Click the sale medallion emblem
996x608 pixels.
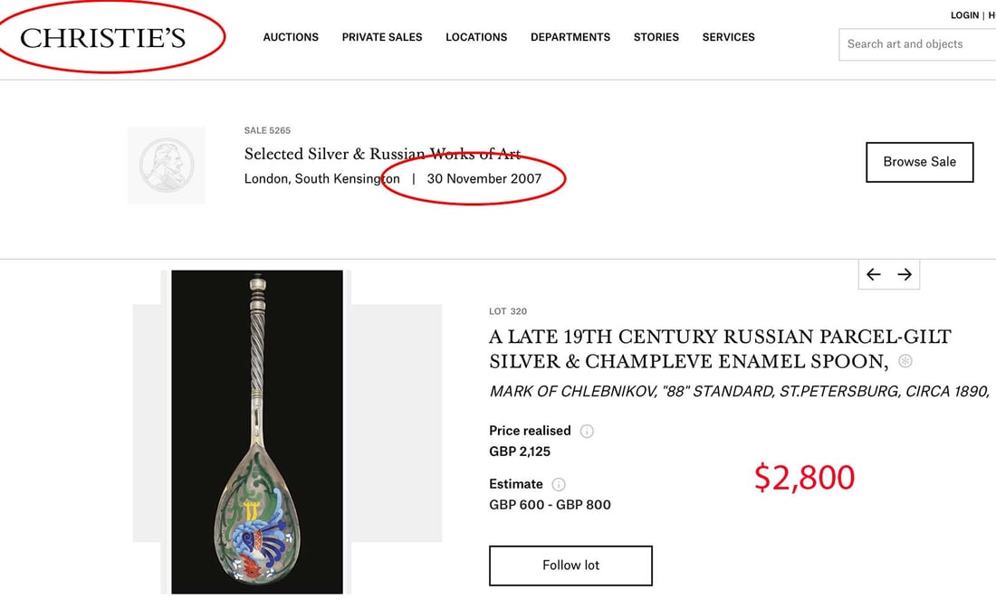point(167,165)
